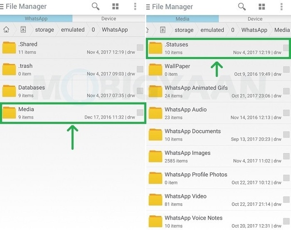
Task: Switch to the Media tab in the right panel
Action: [x=182, y=19]
